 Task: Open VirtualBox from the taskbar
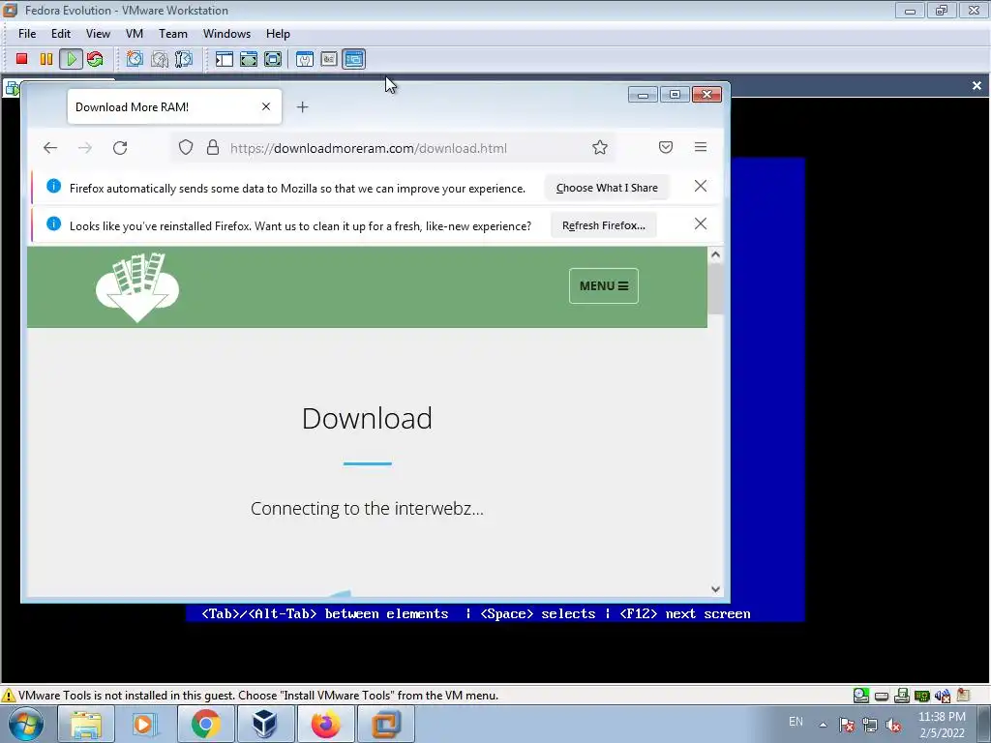[x=265, y=724]
